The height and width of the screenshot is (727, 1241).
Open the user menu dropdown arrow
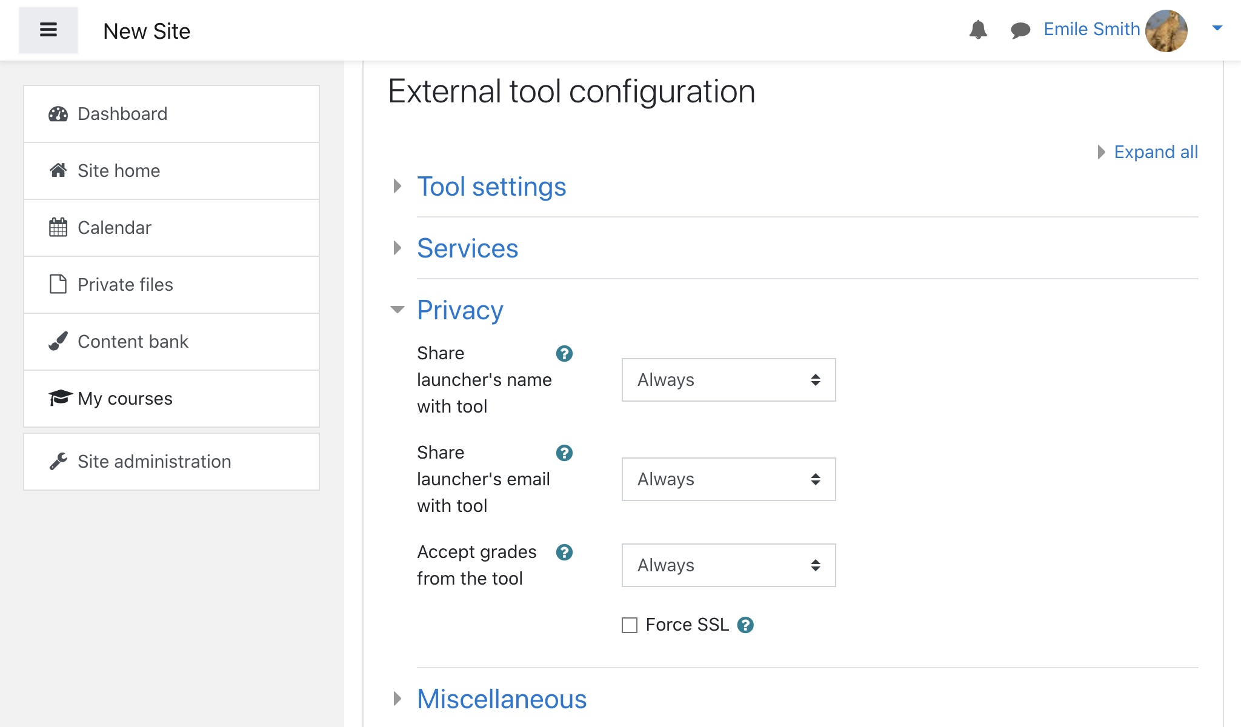1217,28
